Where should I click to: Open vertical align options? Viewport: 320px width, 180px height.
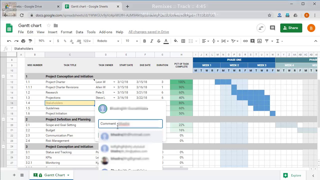pyautogui.click(x=215, y=41)
